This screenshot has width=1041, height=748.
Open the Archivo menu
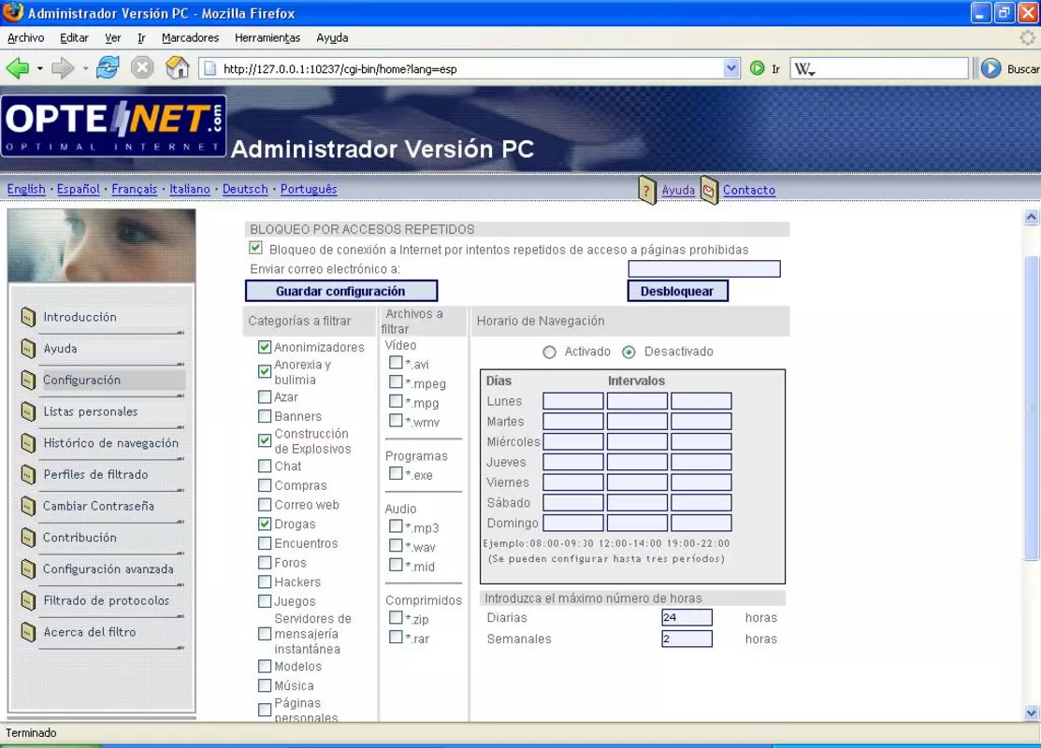pos(26,37)
